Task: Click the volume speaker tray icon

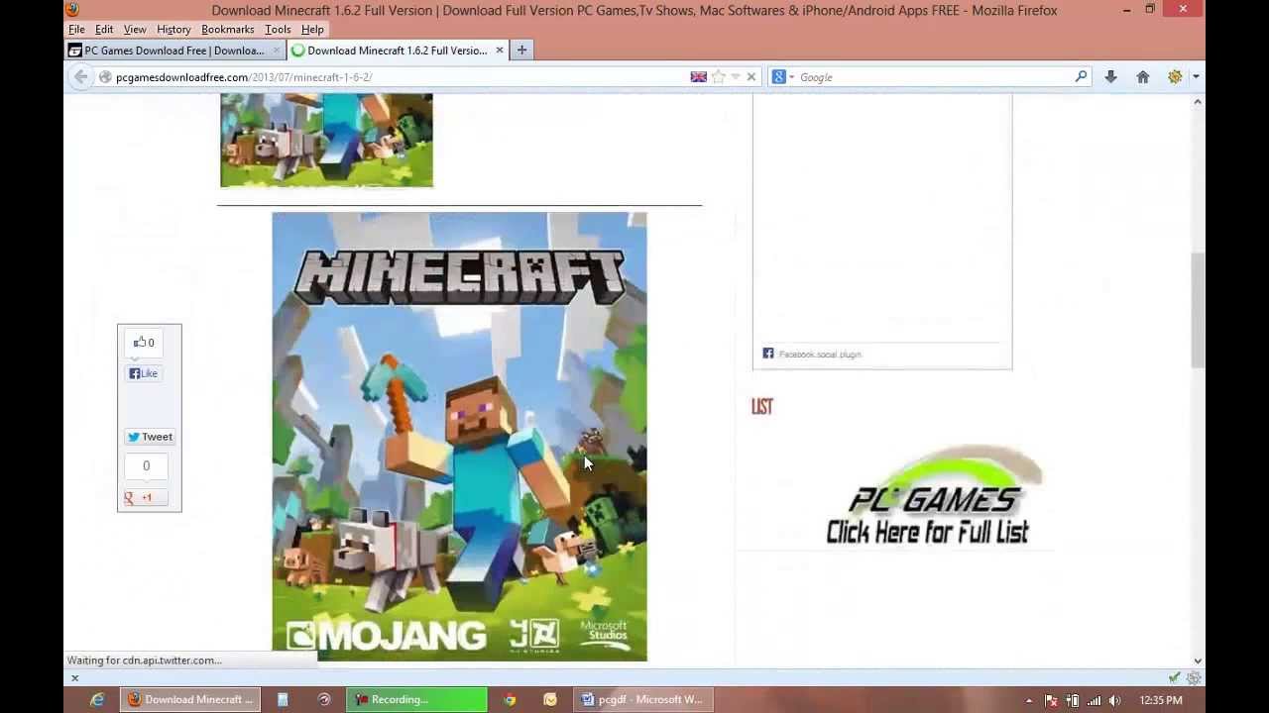Action: (x=1115, y=700)
